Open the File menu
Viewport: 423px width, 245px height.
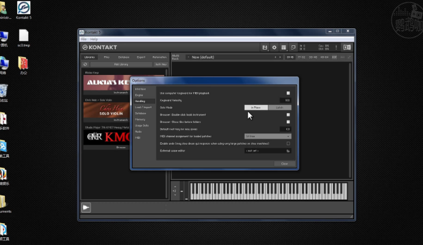[84, 40]
